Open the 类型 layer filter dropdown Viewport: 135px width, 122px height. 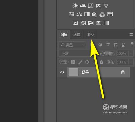point(72,45)
